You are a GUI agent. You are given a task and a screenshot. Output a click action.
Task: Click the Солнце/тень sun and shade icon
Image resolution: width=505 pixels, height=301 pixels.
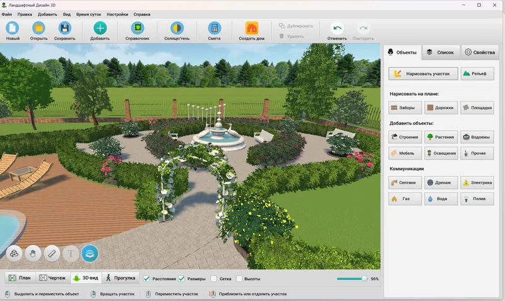177,28
